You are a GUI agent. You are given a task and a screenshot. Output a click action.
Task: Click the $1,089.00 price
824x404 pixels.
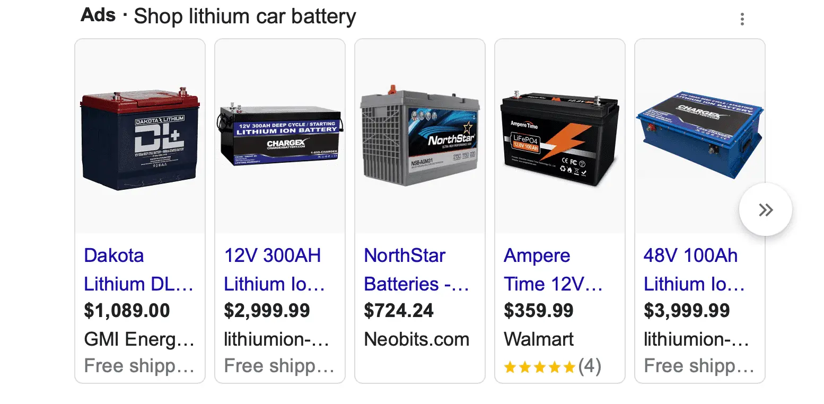(127, 311)
